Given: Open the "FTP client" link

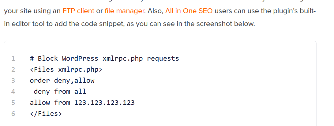Looking at the screenshot, I should click(78, 11).
